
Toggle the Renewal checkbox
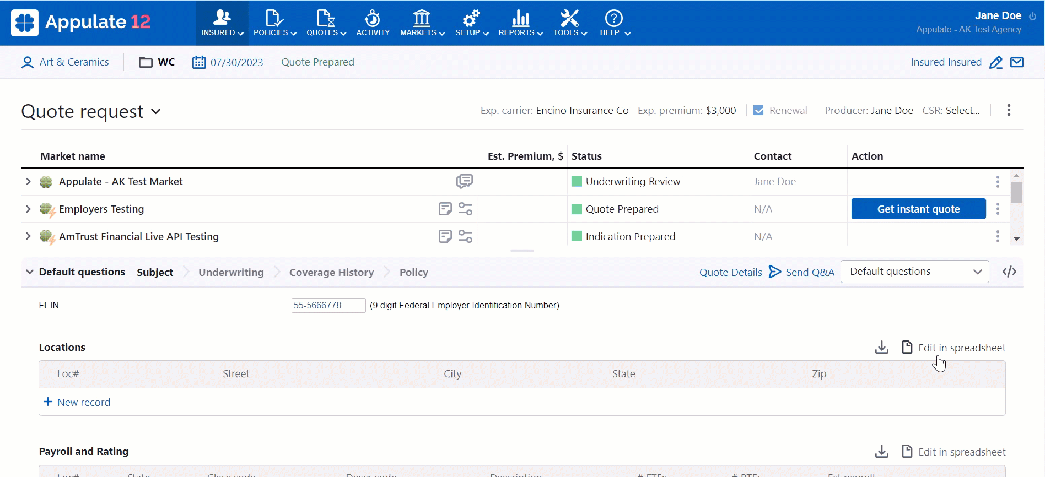(x=758, y=110)
